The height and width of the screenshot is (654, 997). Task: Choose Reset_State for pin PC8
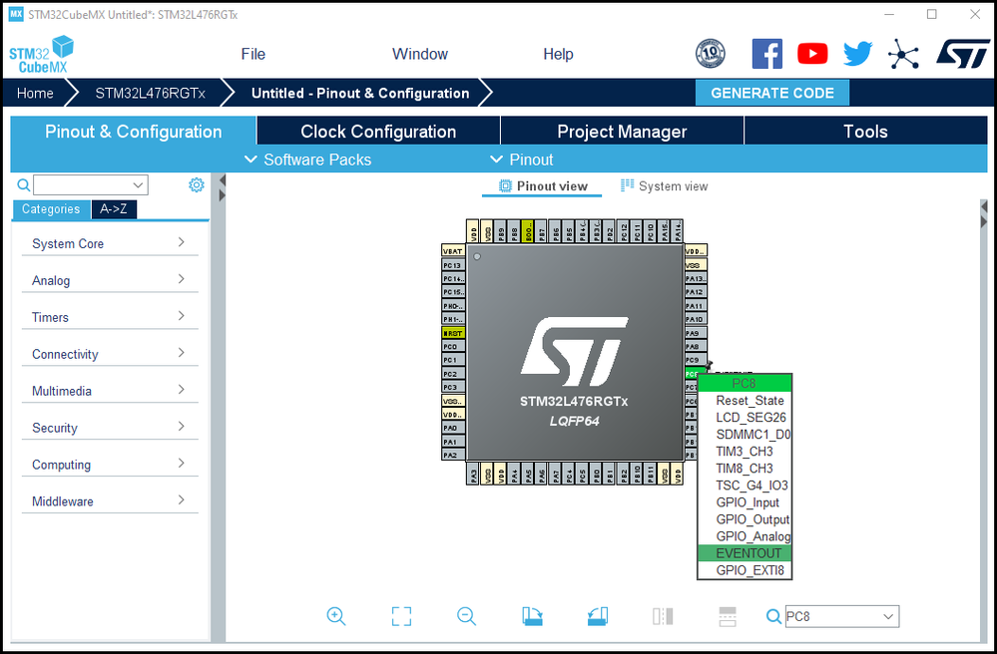745,400
